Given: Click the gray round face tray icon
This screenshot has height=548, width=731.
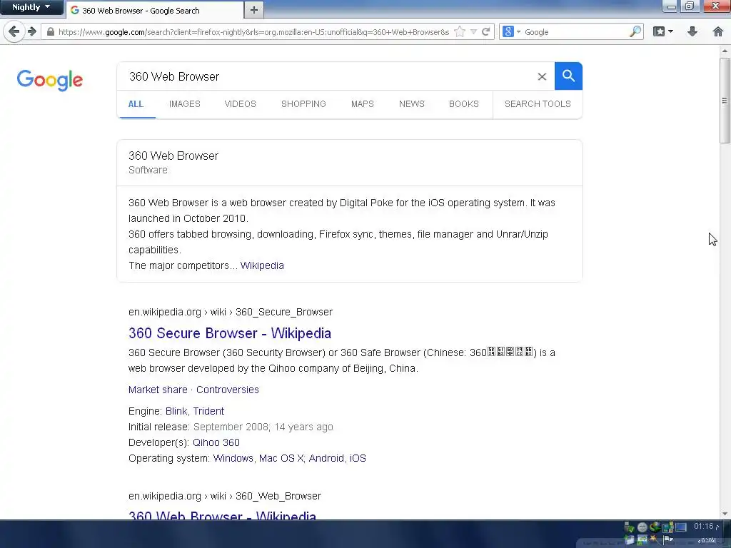Looking at the screenshot, I should pos(642,527).
